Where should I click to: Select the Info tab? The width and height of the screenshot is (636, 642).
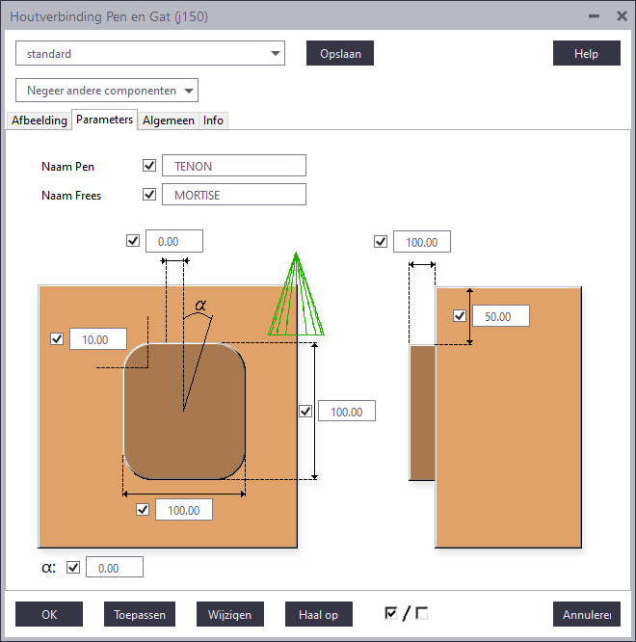click(x=213, y=120)
